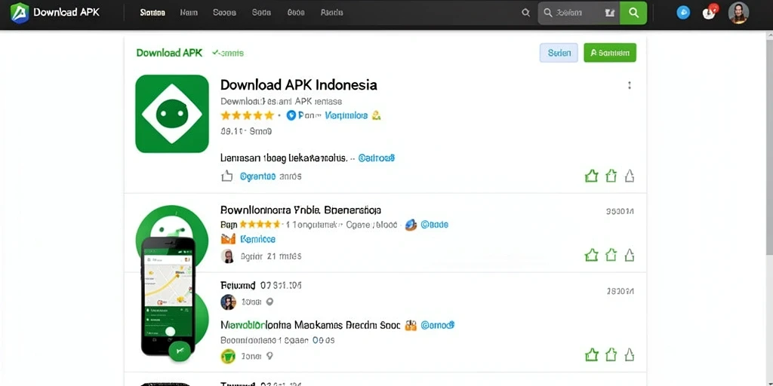Click the pin outline icon beside green cup avatar
The width and height of the screenshot is (773, 386).
point(269,356)
